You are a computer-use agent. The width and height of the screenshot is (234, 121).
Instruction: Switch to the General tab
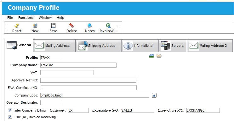19,45
